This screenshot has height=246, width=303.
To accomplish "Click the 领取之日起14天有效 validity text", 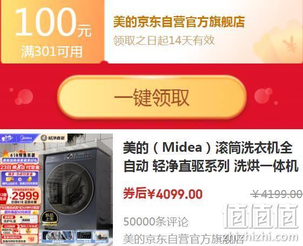I will (x=164, y=40).
